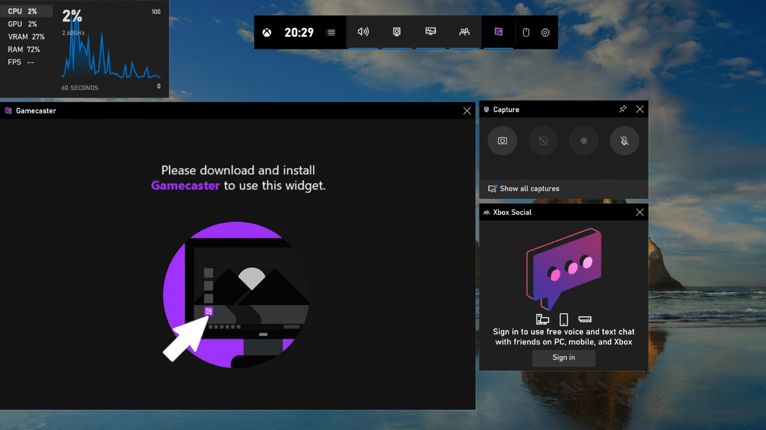Close the Xbox Social widget

[x=640, y=212]
